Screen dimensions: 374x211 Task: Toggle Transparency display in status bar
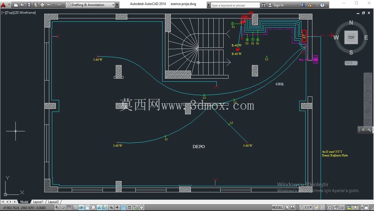[123, 207]
